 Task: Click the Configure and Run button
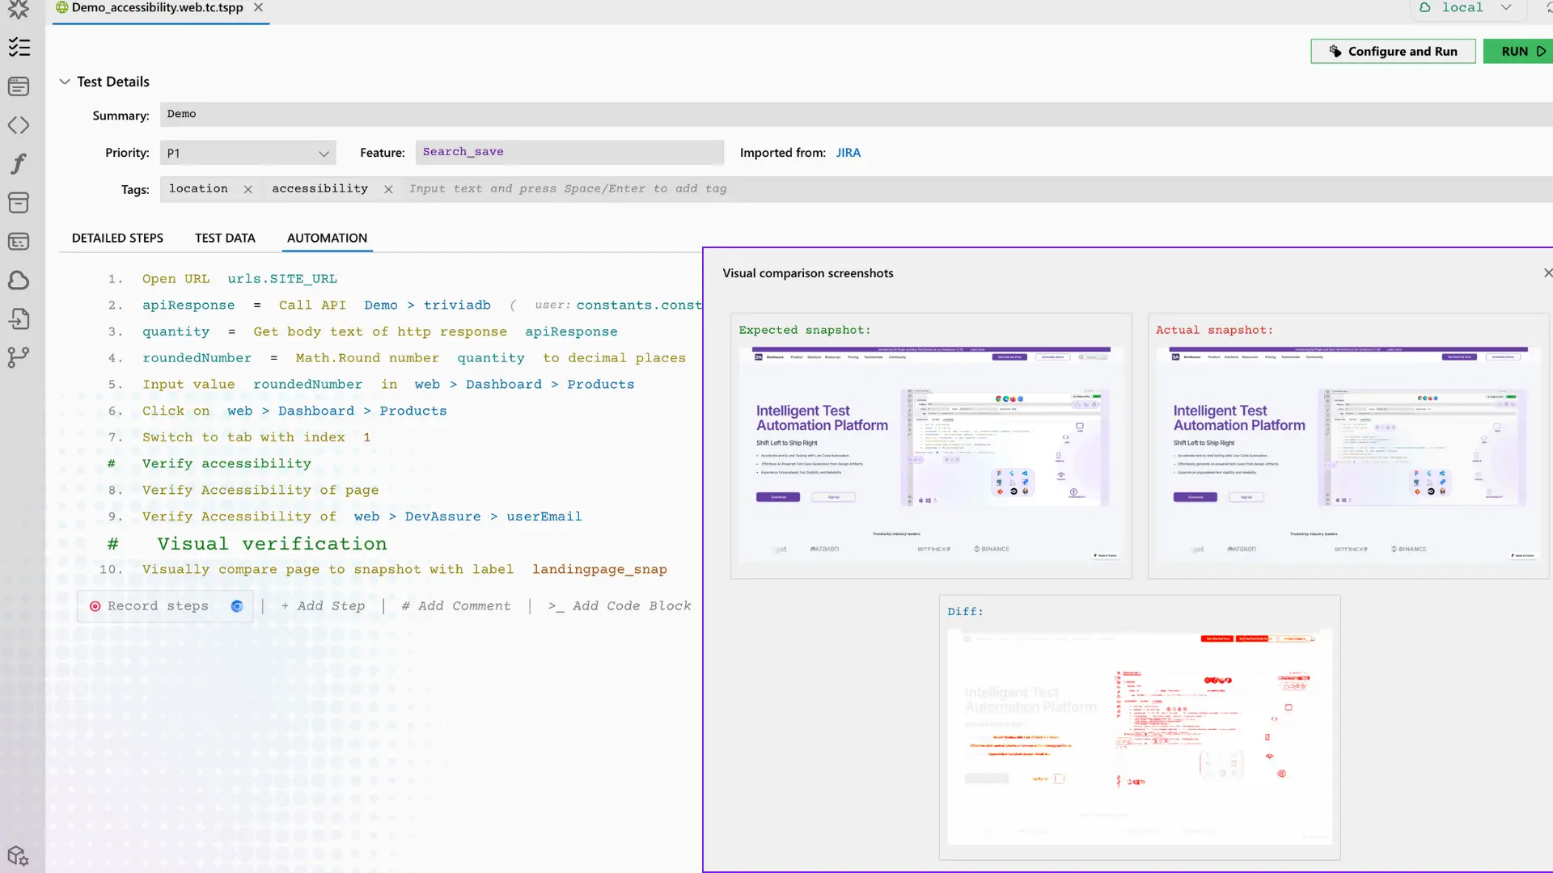click(x=1393, y=51)
